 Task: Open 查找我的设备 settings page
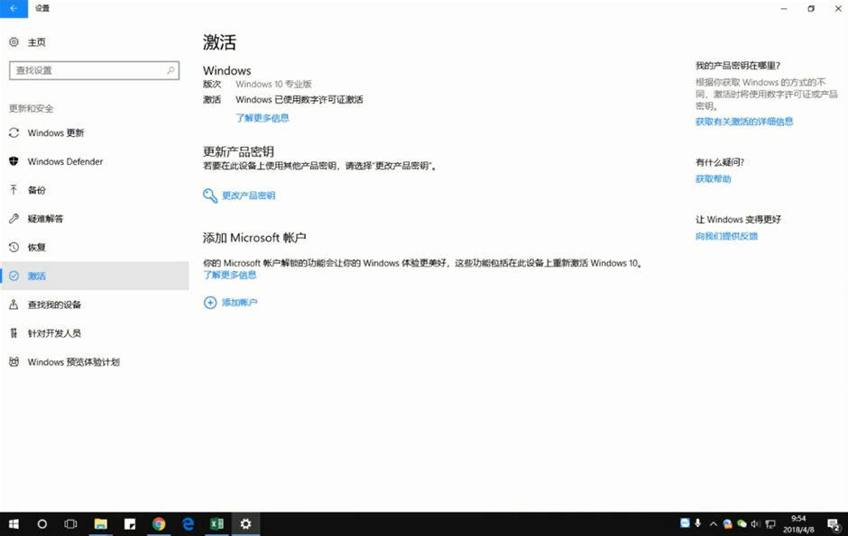[95, 304]
